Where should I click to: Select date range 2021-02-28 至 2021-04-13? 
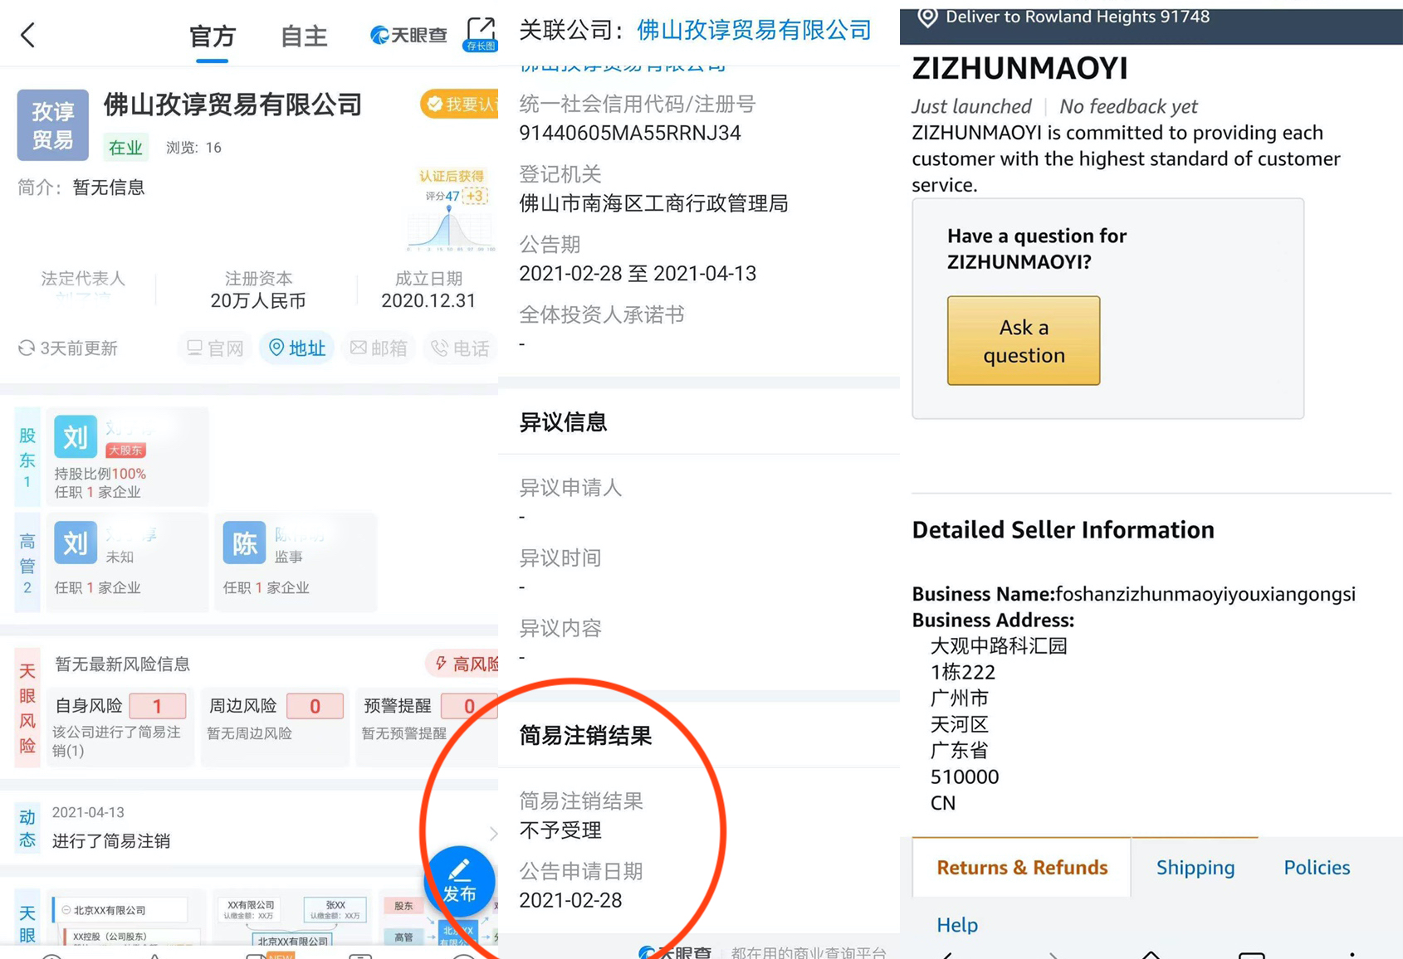pyautogui.click(x=638, y=274)
